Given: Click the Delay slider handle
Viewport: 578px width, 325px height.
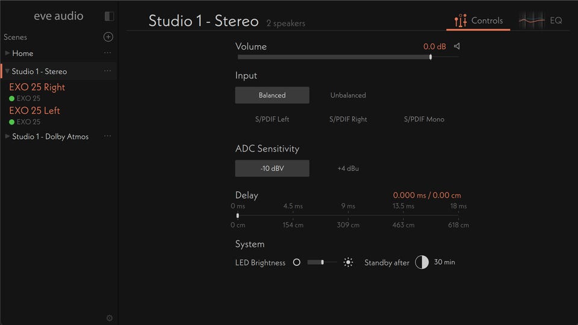Looking at the screenshot, I should (x=237, y=215).
